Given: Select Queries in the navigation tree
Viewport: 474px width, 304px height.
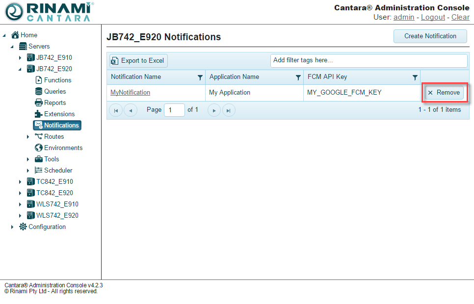Looking at the screenshot, I should [55, 92].
